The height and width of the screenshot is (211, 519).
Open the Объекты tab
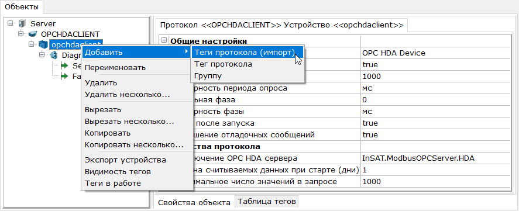(22, 6)
